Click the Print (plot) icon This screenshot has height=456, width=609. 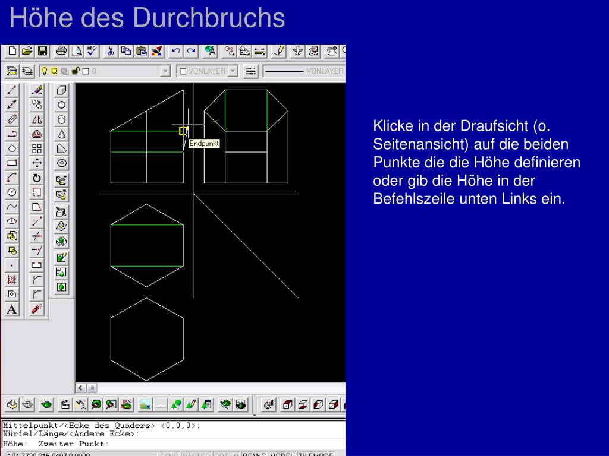pyautogui.click(x=61, y=51)
